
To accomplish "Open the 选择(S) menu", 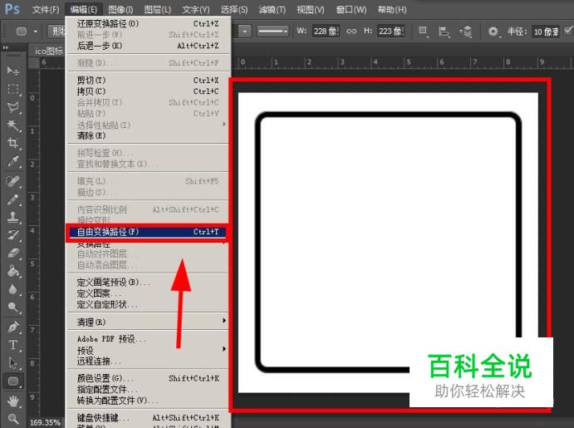I will click(234, 9).
